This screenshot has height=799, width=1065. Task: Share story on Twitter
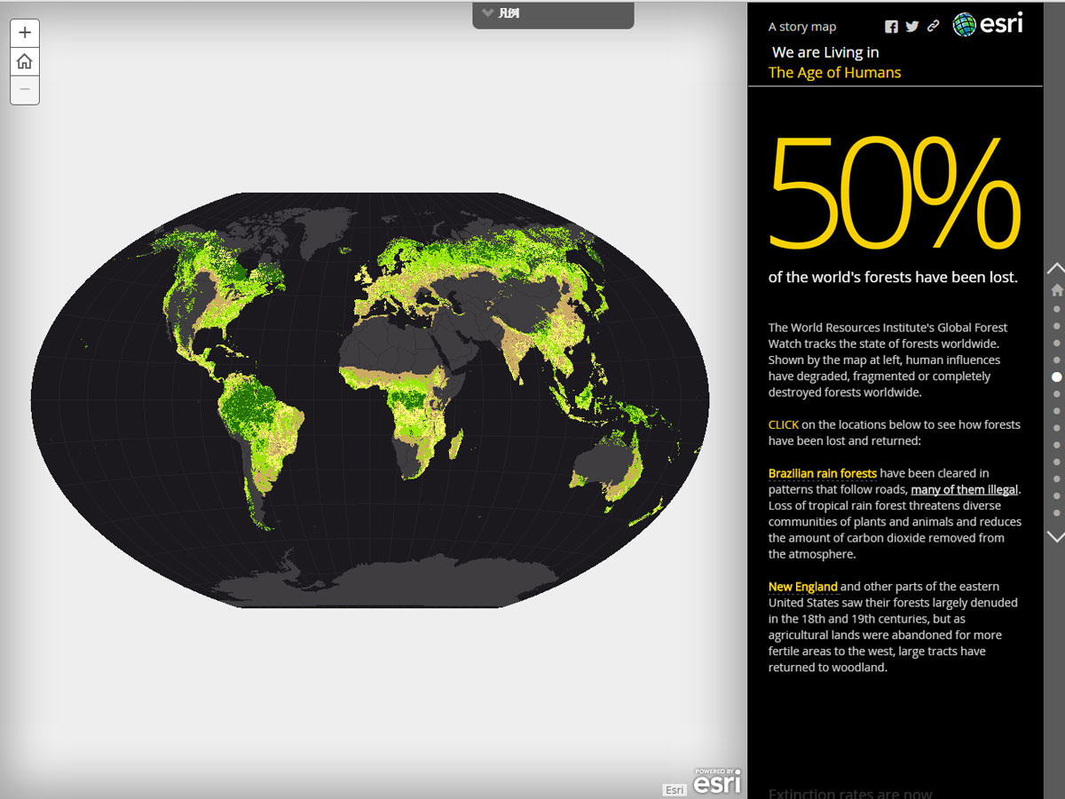click(912, 27)
